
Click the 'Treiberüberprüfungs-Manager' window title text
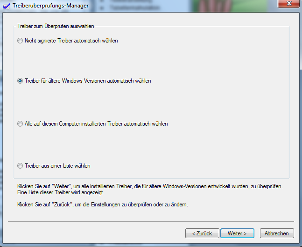coord(51,6)
